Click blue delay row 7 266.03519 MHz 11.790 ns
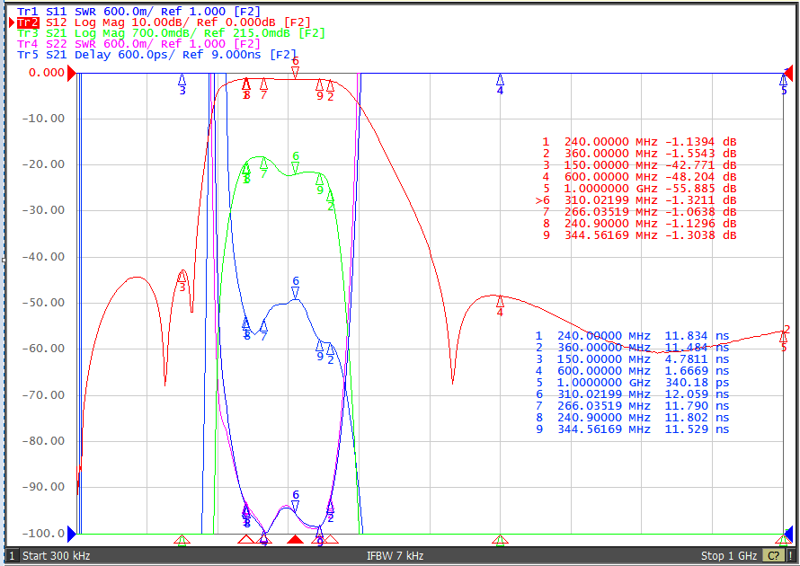This screenshot has height=566, width=800. [632, 406]
